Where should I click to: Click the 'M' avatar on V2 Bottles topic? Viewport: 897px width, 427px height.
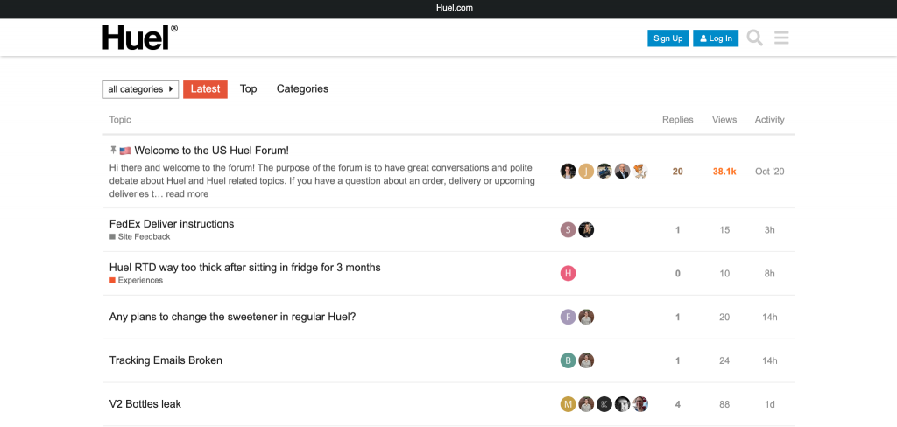point(568,404)
